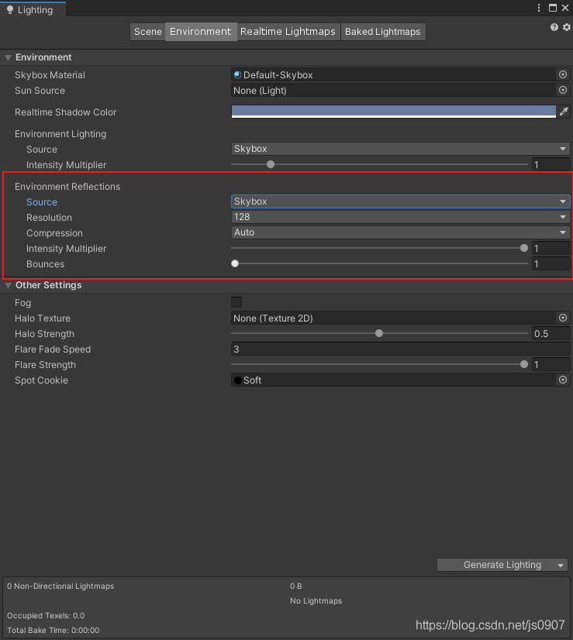The width and height of the screenshot is (573, 640).
Task: Click the None (Light) Sun Source field
Action: [394, 90]
